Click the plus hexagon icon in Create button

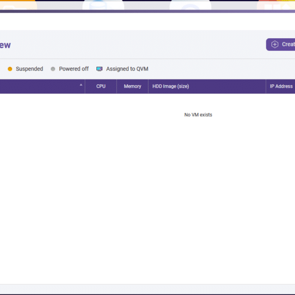(275, 44)
